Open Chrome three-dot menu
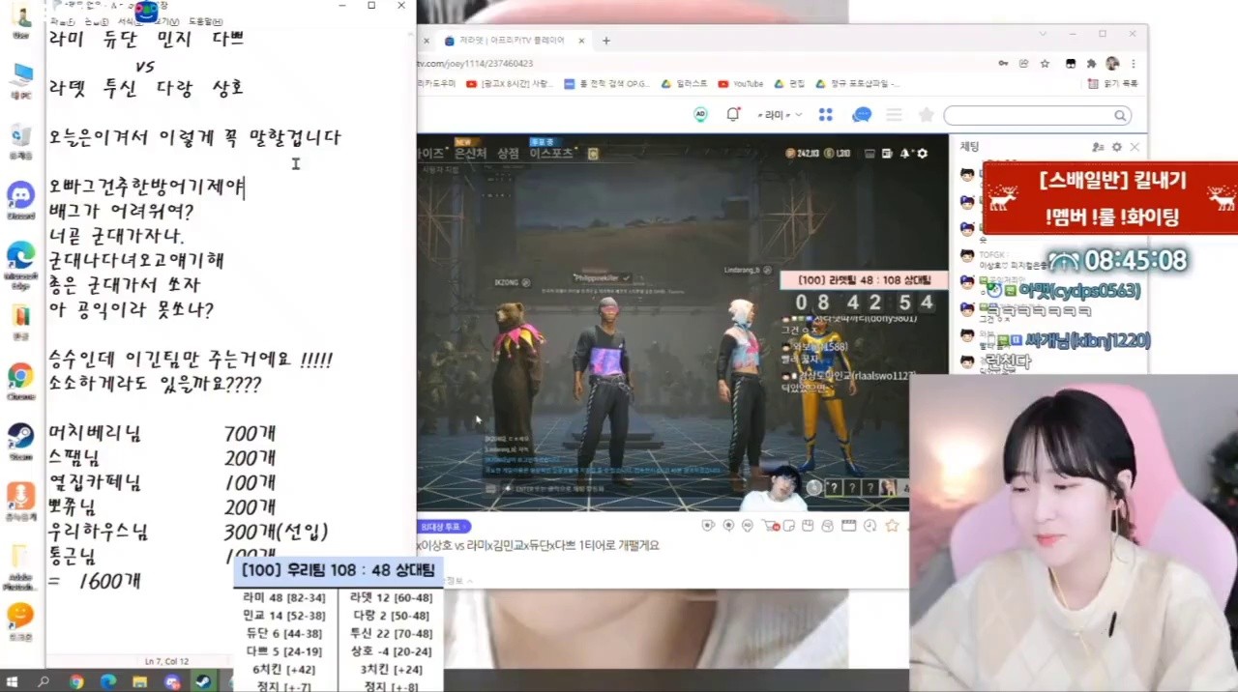 click(x=1133, y=64)
